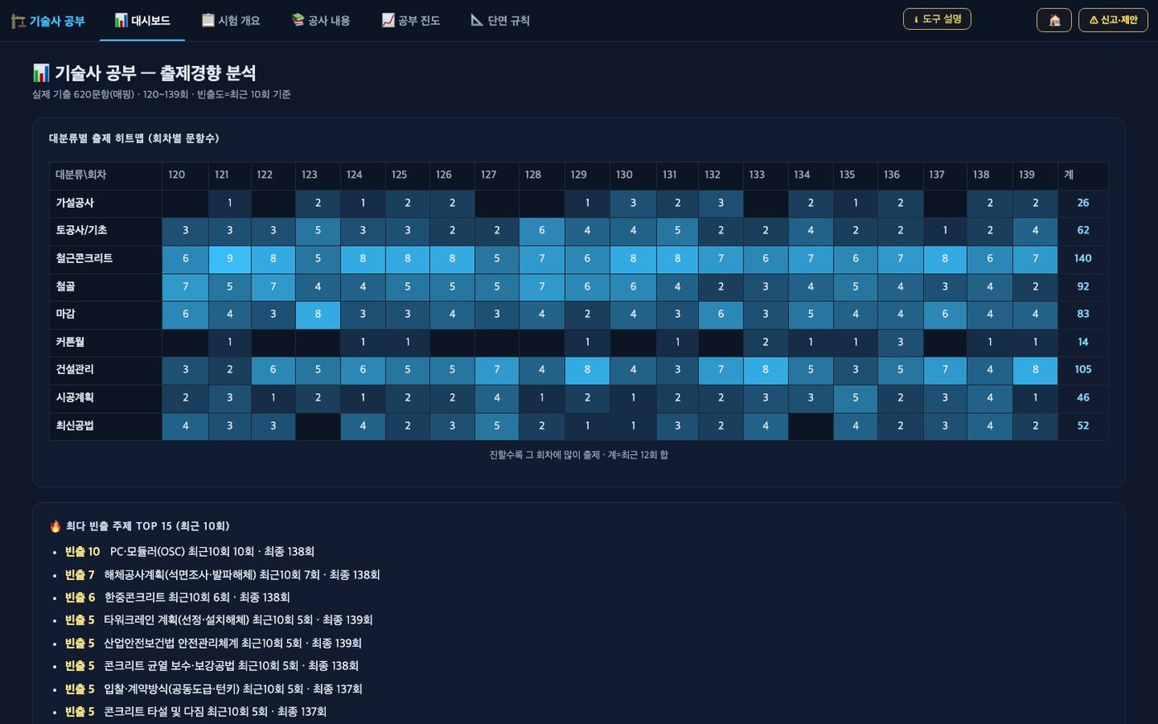The width and height of the screenshot is (1158, 724).
Task: Click the ruler icon beside 단면 규칙
Action: (477, 20)
